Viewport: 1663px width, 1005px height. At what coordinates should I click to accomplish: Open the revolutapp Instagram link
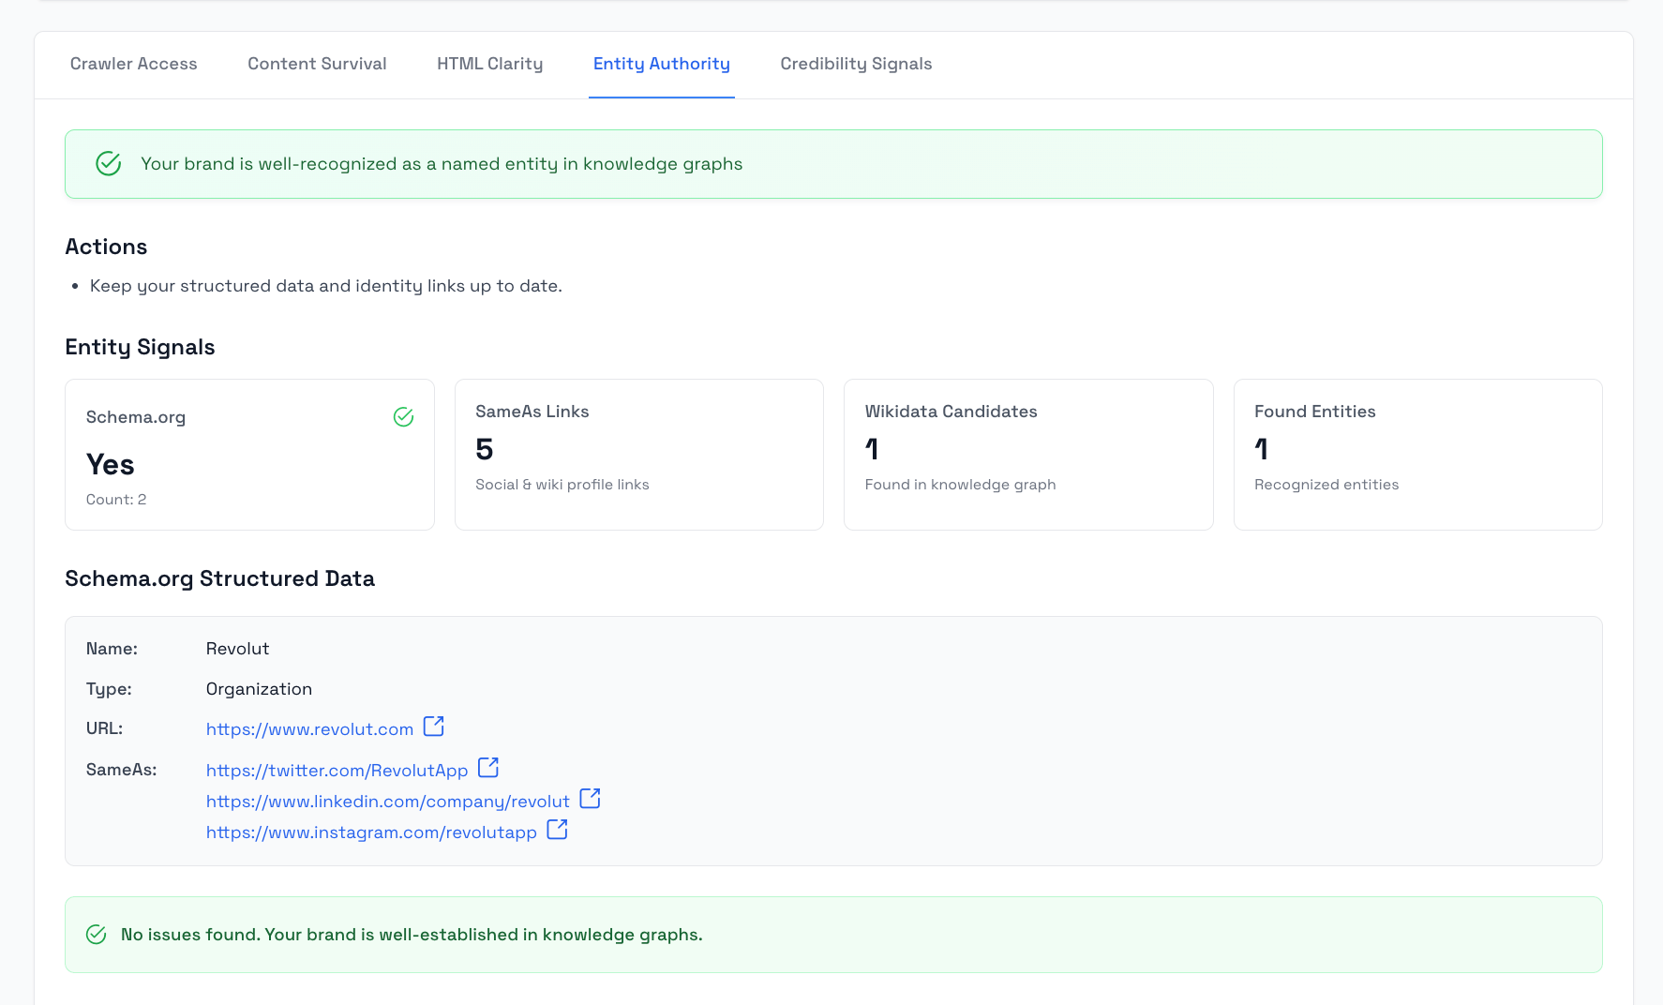click(x=371, y=832)
